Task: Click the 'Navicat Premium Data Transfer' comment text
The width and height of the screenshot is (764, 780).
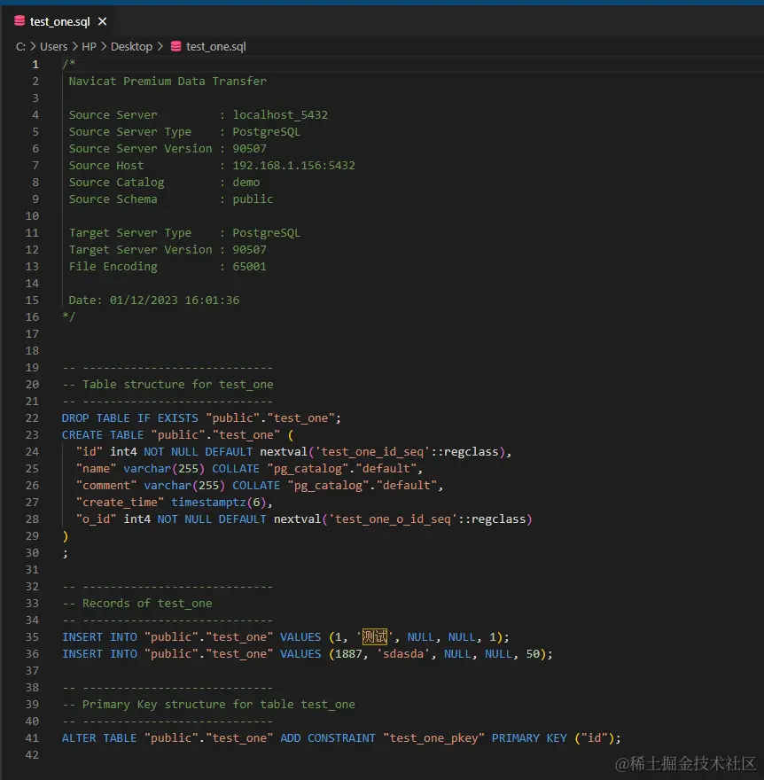Action: [168, 81]
